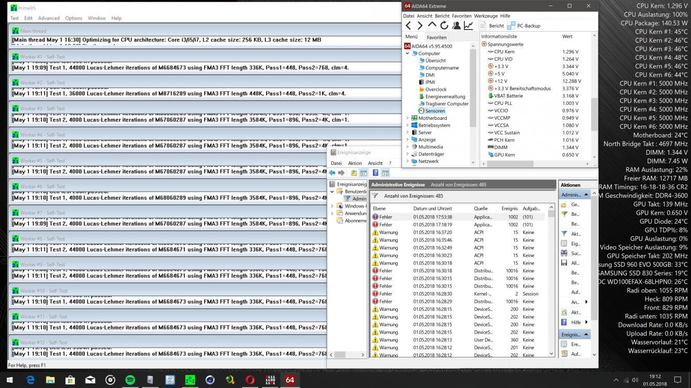The height and width of the screenshot is (388, 691).
Task: Select Warnung event at 16:37:20
Action: [458, 232]
